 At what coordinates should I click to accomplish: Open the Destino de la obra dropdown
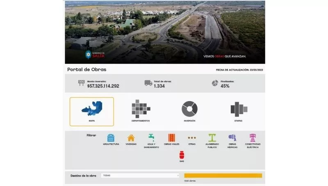(x=140, y=175)
